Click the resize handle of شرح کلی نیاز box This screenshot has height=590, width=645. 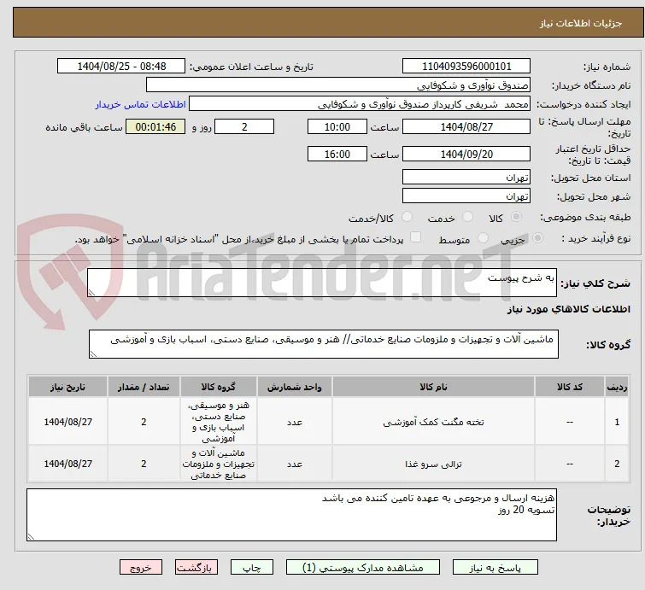[x=91, y=293]
